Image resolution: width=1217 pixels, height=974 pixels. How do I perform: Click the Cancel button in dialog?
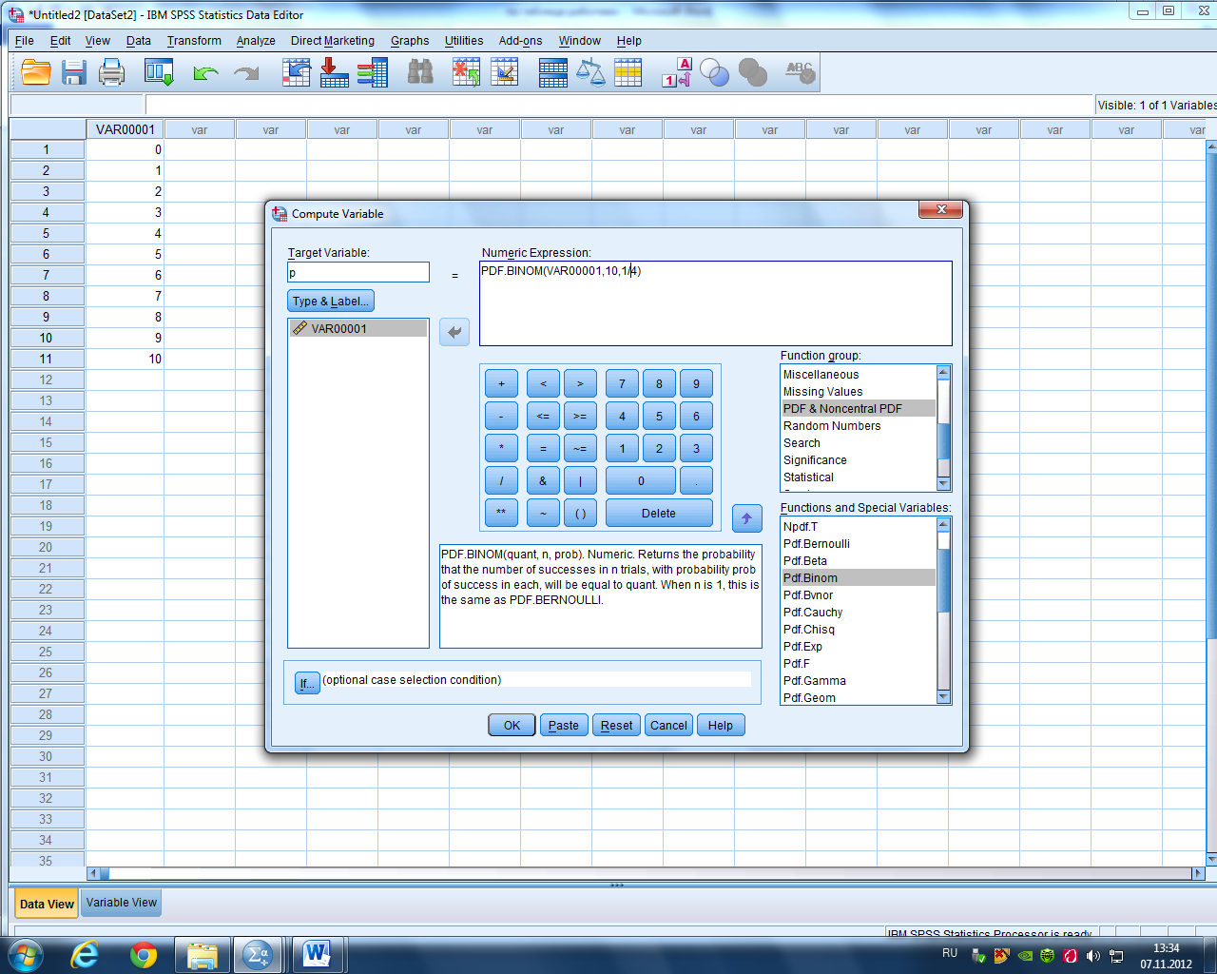668,725
